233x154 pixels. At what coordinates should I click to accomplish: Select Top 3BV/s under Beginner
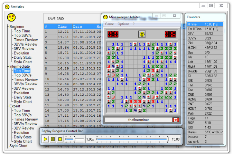(x=23, y=36)
